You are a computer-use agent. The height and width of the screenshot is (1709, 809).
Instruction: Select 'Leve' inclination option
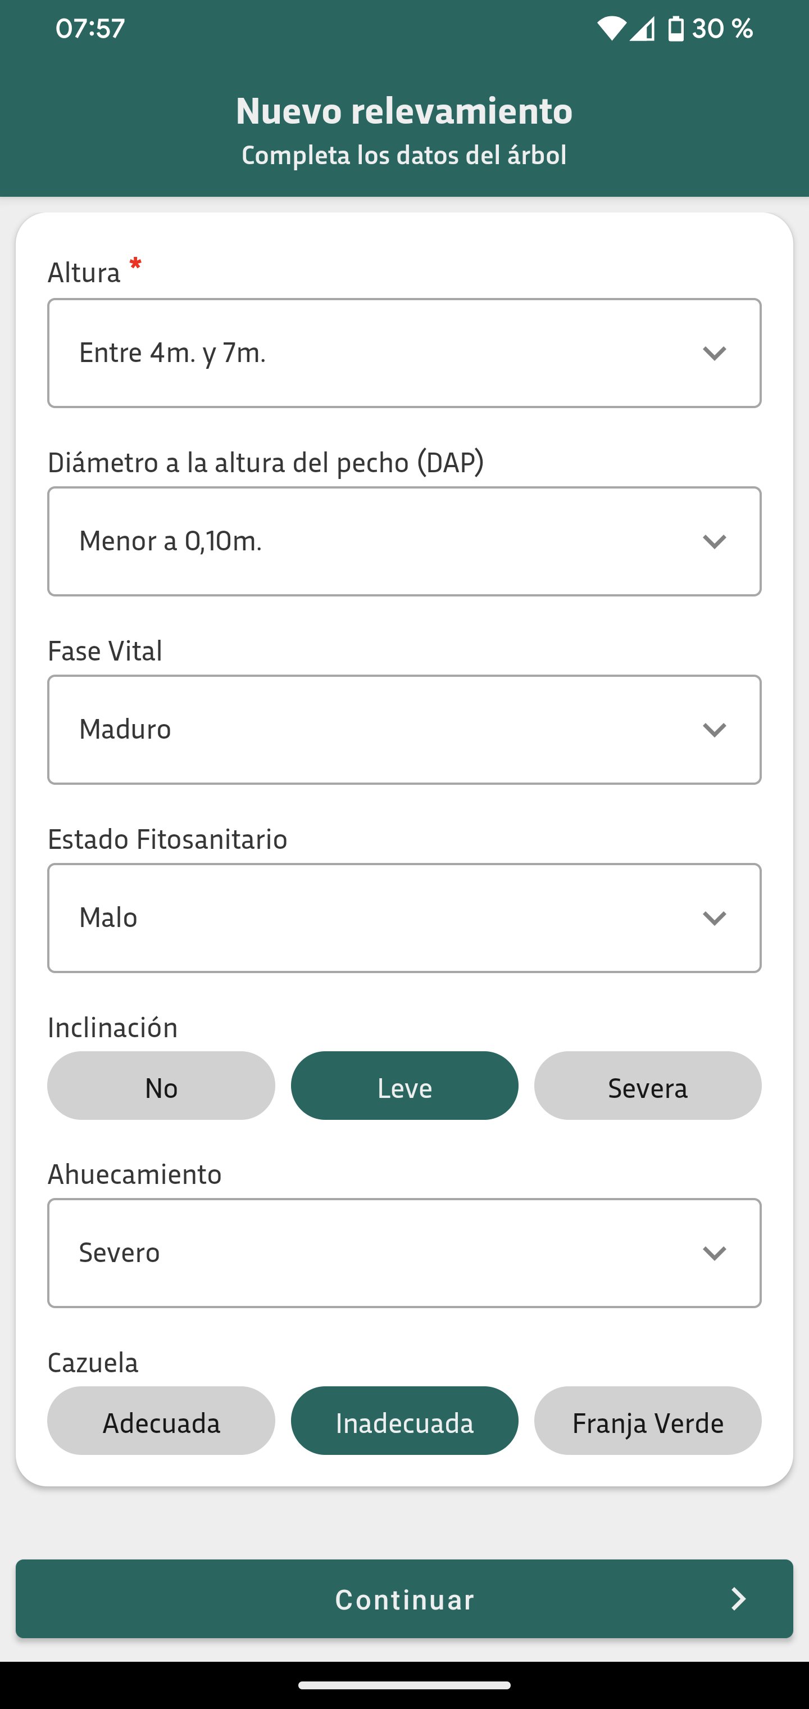pos(404,1086)
